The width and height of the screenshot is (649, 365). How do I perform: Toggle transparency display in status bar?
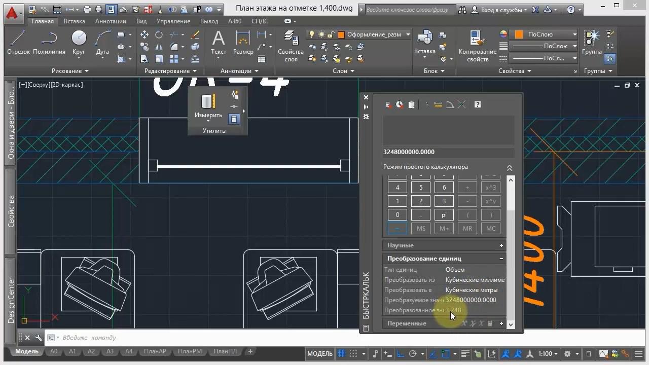click(x=478, y=353)
